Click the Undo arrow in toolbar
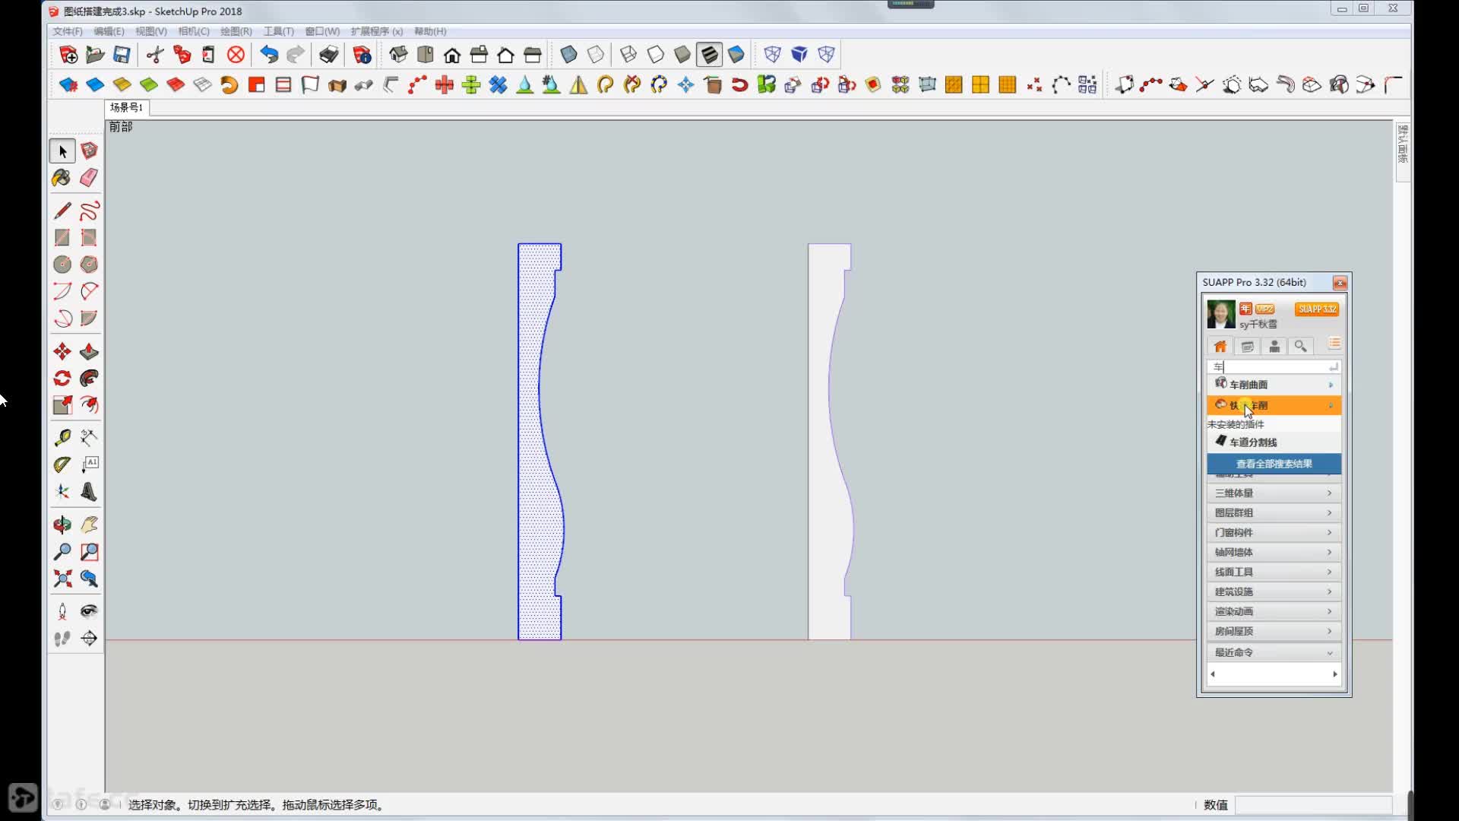This screenshot has width=1459, height=821. tap(269, 55)
